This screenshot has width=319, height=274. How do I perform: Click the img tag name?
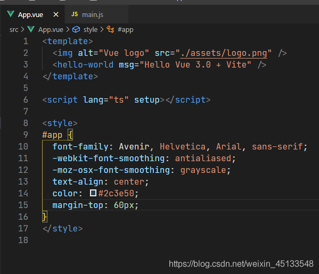pos(65,53)
